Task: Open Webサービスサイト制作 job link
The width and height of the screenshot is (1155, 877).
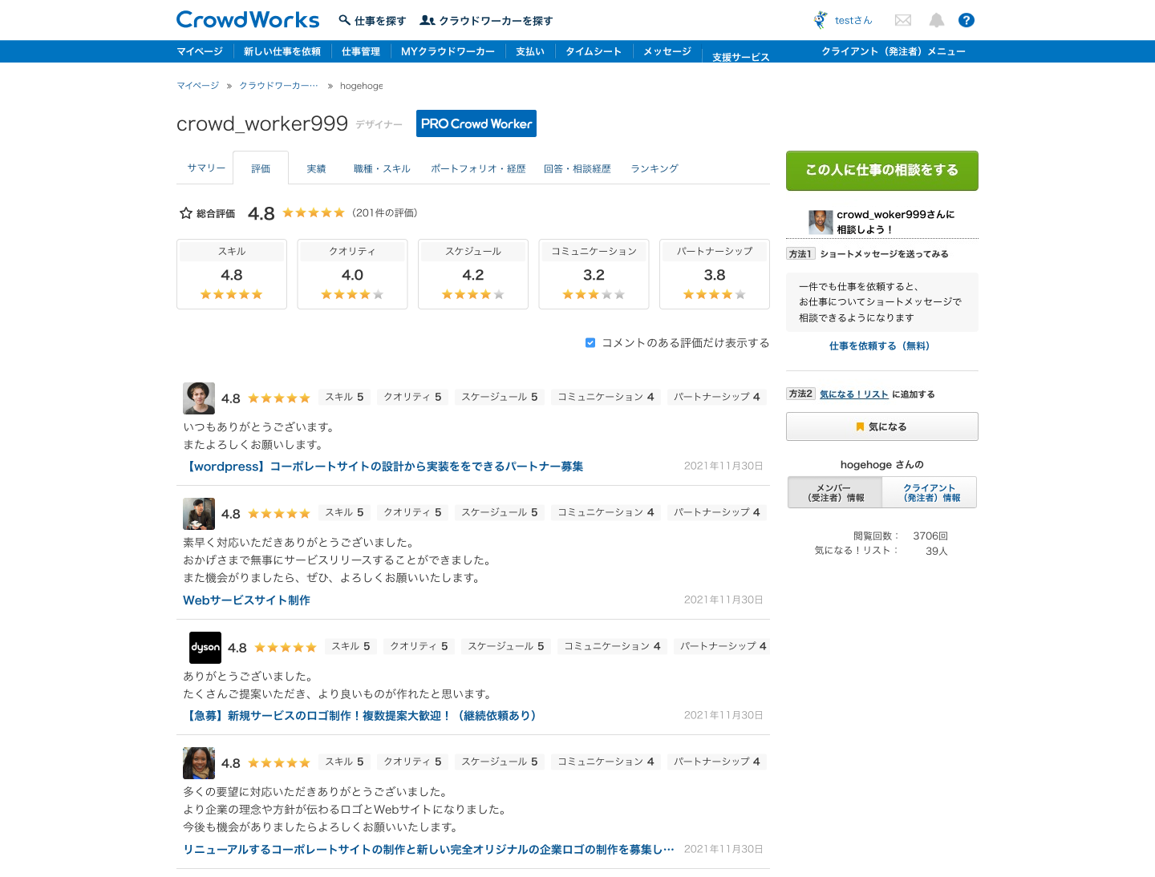Action: [246, 600]
